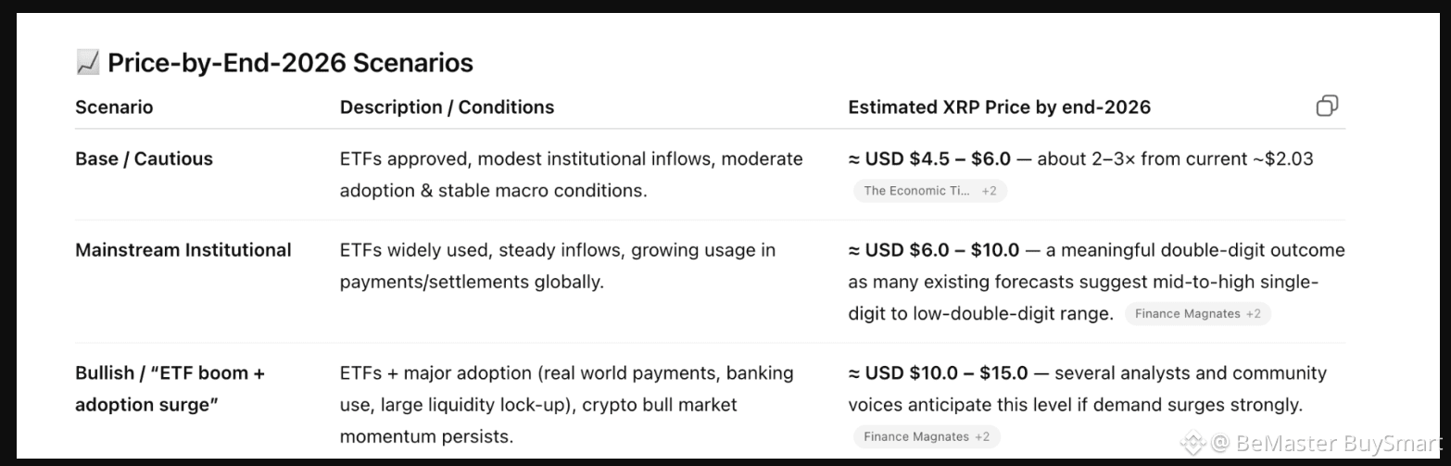Open Finance Magnates citation in Bullish row

(926, 436)
